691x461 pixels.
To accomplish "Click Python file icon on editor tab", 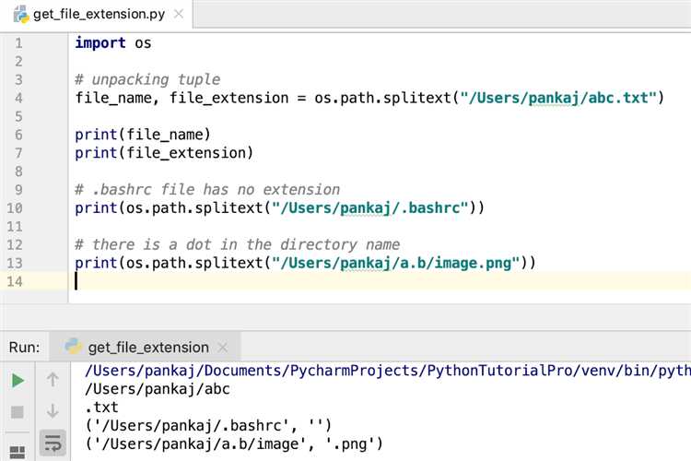I will (x=21, y=16).
